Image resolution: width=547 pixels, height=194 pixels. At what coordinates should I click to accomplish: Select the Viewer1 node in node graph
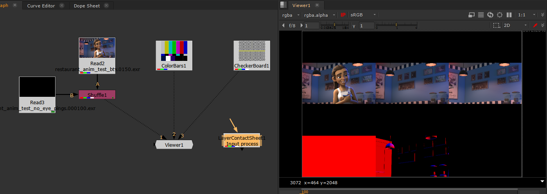(x=174, y=145)
